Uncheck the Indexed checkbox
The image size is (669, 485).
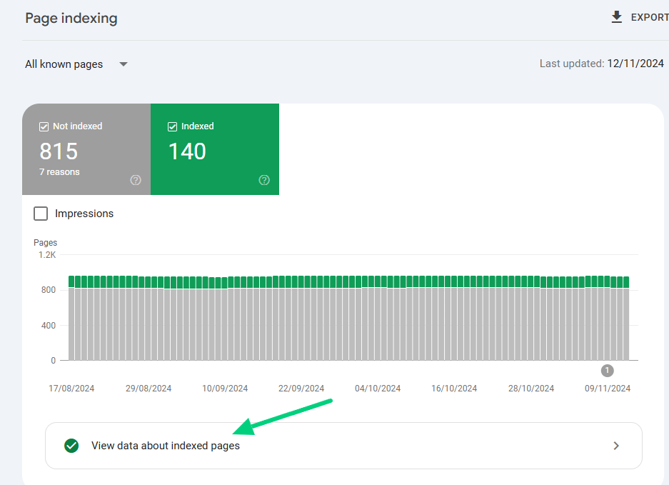coord(172,126)
